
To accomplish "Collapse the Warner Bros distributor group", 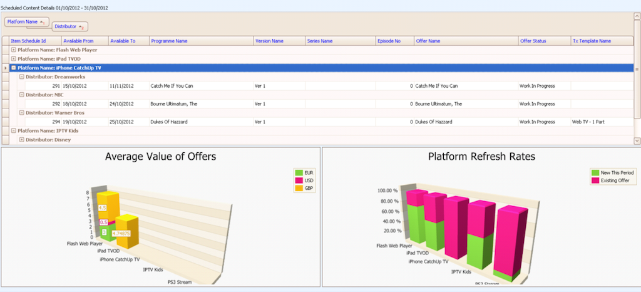I will (21, 113).
